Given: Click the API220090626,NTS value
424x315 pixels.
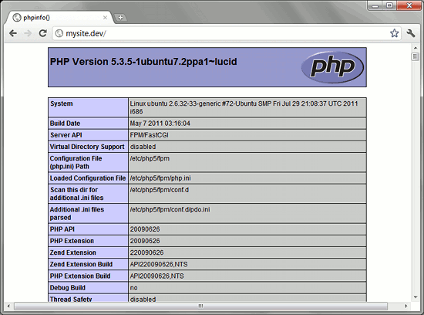Looking at the screenshot, I should [159, 264].
